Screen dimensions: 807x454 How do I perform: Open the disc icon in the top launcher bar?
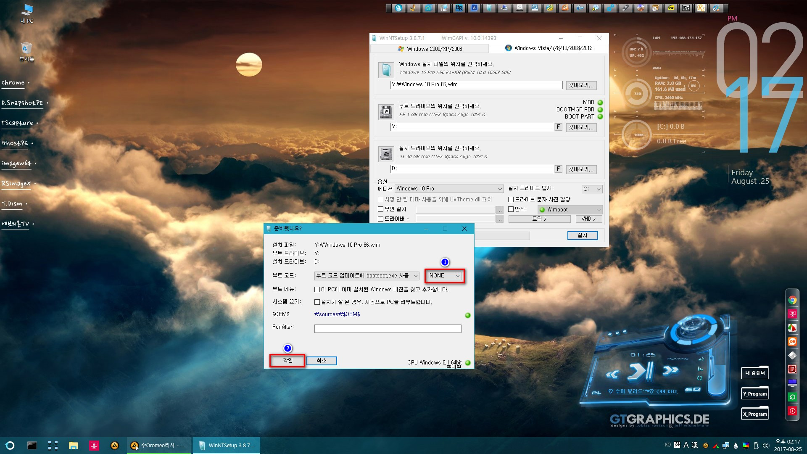pyautogui.click(x=641, y=8)
